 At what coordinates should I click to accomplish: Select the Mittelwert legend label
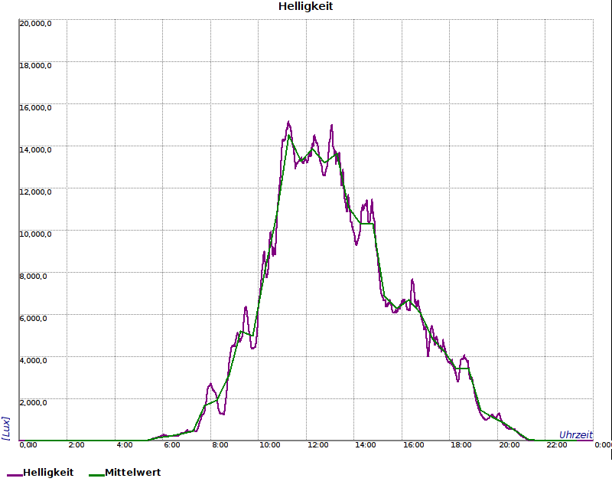pyautogui.click(x=133, y=472)
